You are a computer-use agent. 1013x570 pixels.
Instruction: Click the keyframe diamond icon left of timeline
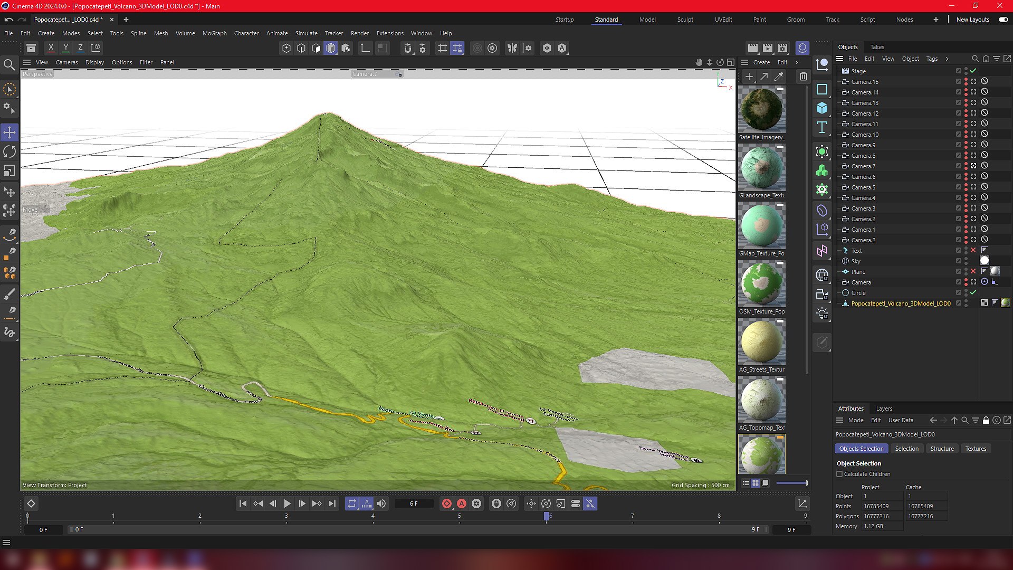(x=31, y=503)
